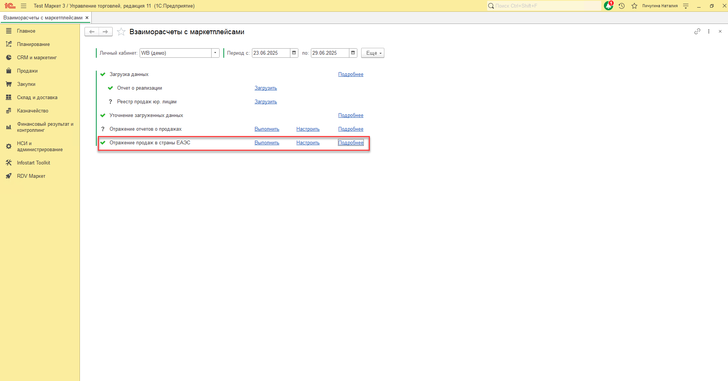Open favorites star in title bar

(x=634, y=6)
